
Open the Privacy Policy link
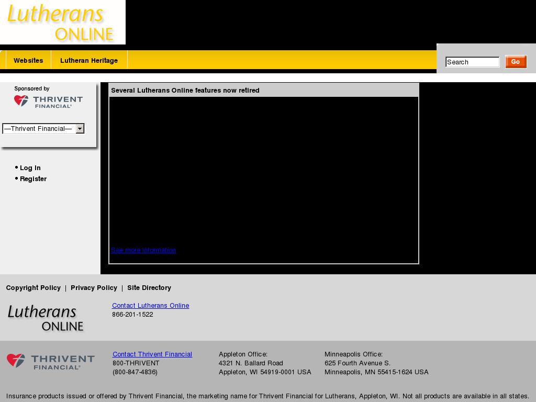pos(94,288)
